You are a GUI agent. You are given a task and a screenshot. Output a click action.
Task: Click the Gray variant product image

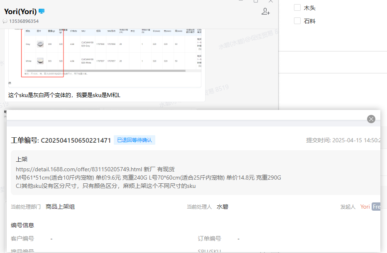[40, 44]
